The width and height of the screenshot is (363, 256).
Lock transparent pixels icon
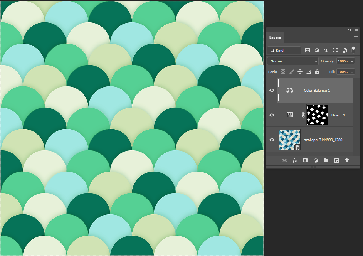coord(283,72)
